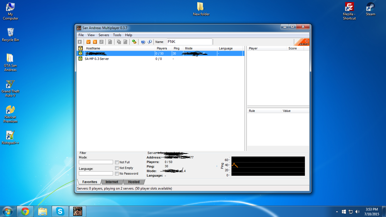Click the Rule column header

click(264, 111)
